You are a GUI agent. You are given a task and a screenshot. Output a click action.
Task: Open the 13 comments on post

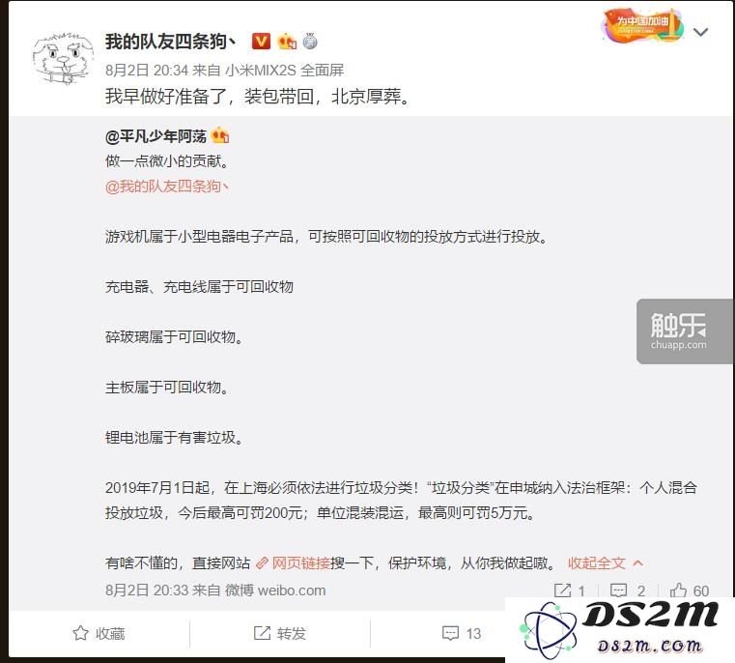click(x=462, y=633)
